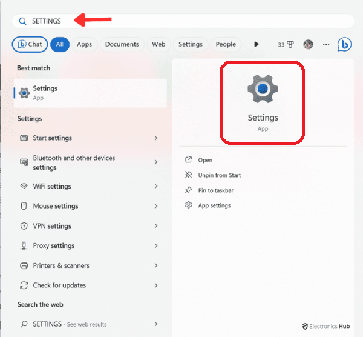
Task: Open the user profile avatar
Action: pyautogui.click(x=308, y=44)
